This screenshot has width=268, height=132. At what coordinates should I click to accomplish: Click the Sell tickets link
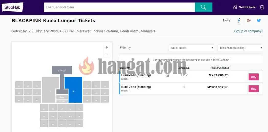[247, 7]
